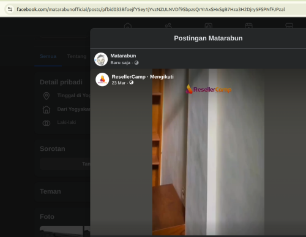The width and height of the screenshot is (306, 237).
Task: Open the ResellerCamp page name link
Action: (x=129, y=77)
